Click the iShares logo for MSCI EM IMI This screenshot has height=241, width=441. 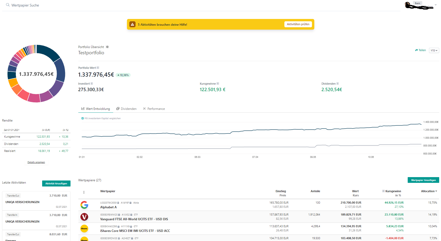tap(84, 229)
